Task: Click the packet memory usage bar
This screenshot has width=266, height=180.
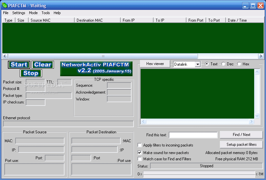Action: tap(199, 174)
